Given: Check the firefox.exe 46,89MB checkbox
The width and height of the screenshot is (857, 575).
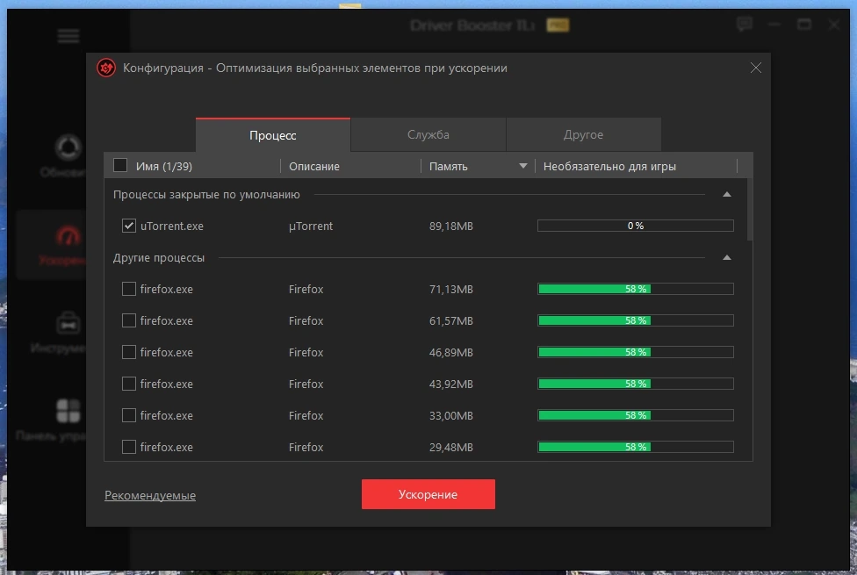Looking at the screenshot, I should (x=129, y=353).
